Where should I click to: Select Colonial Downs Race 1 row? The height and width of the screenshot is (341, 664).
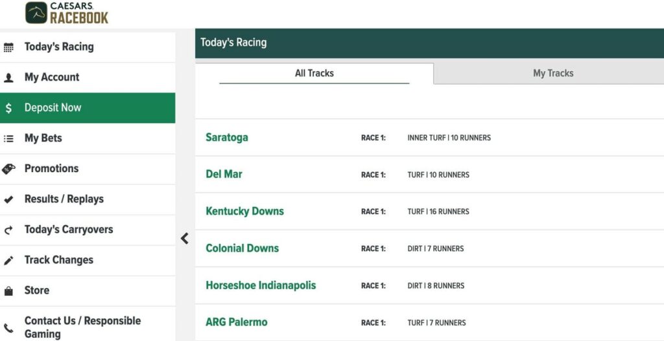coord(429,248)
